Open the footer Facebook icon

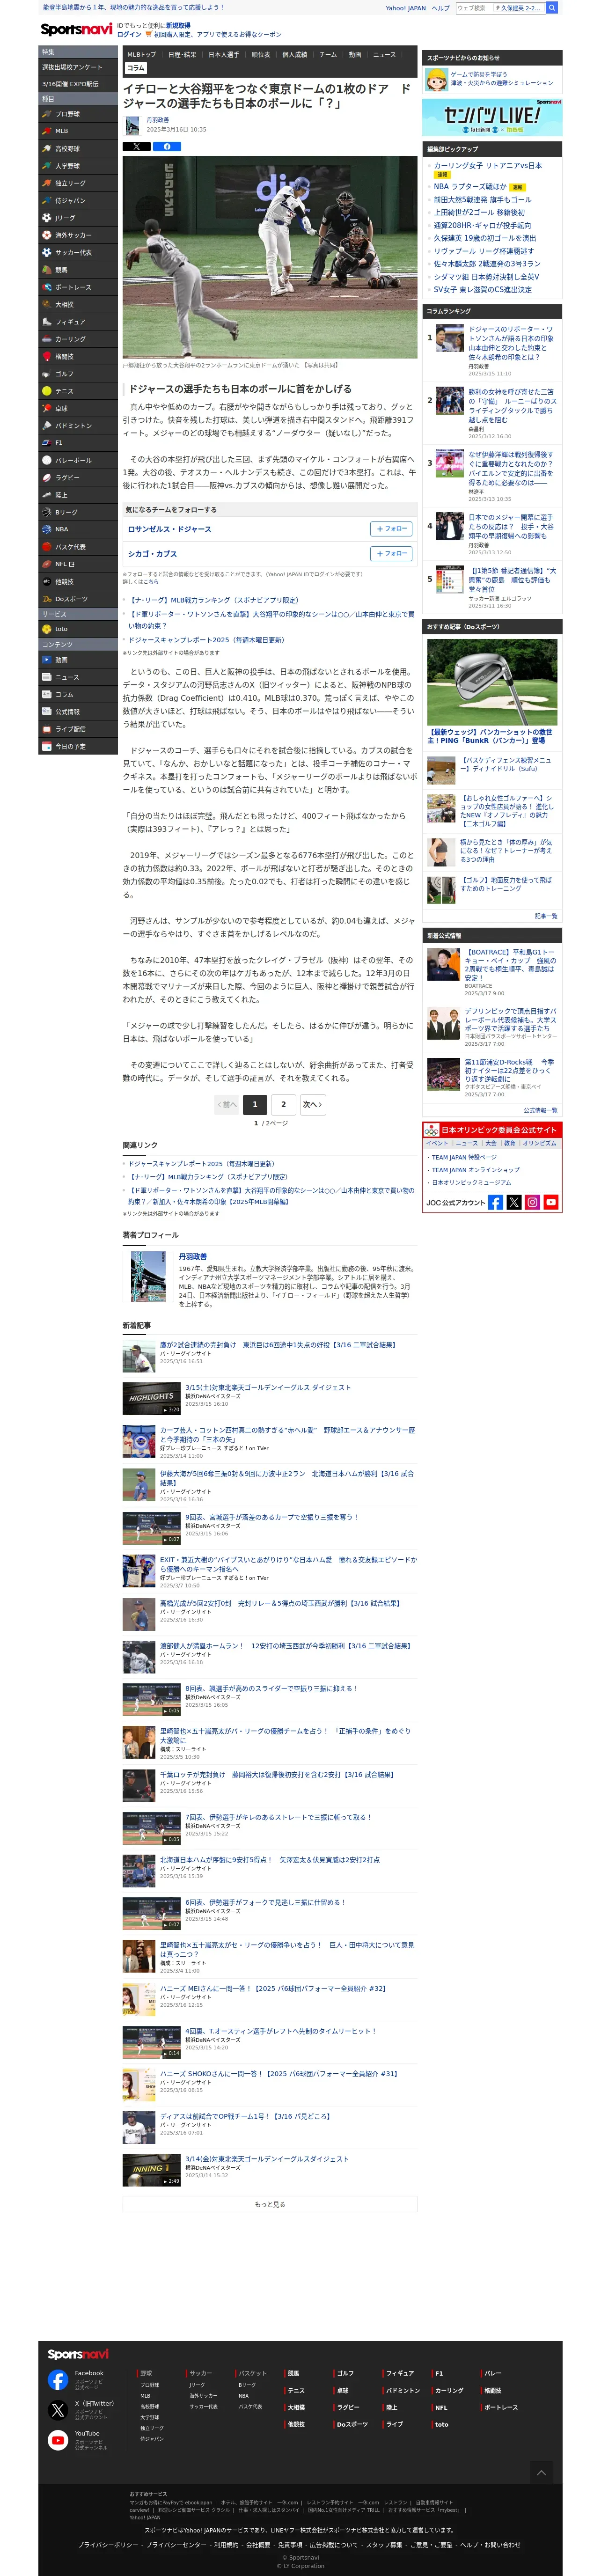point(58,2380)
